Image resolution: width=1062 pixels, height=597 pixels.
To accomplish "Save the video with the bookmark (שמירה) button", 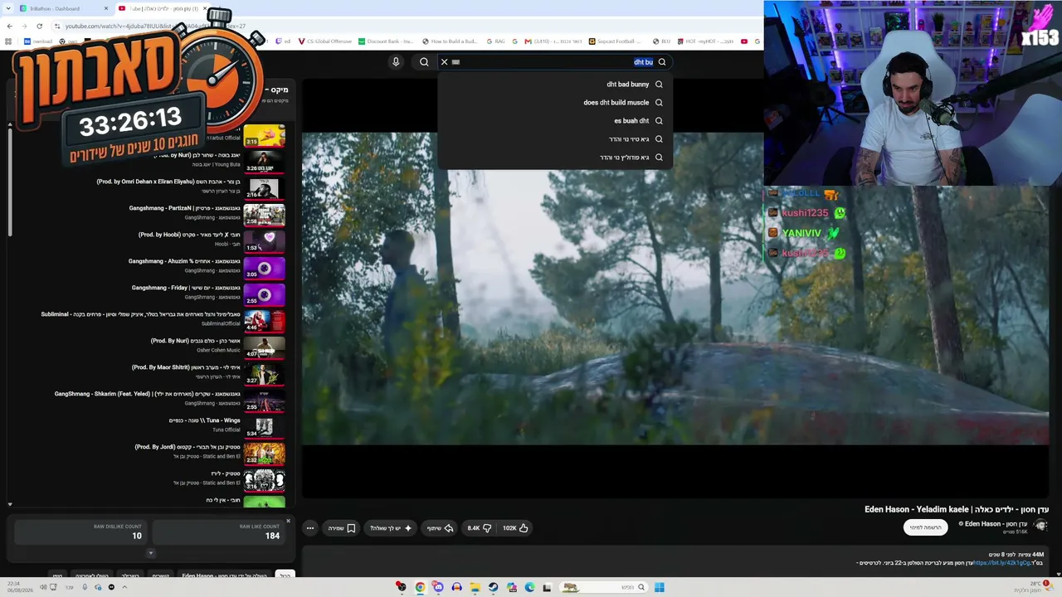I will [342, 528].
